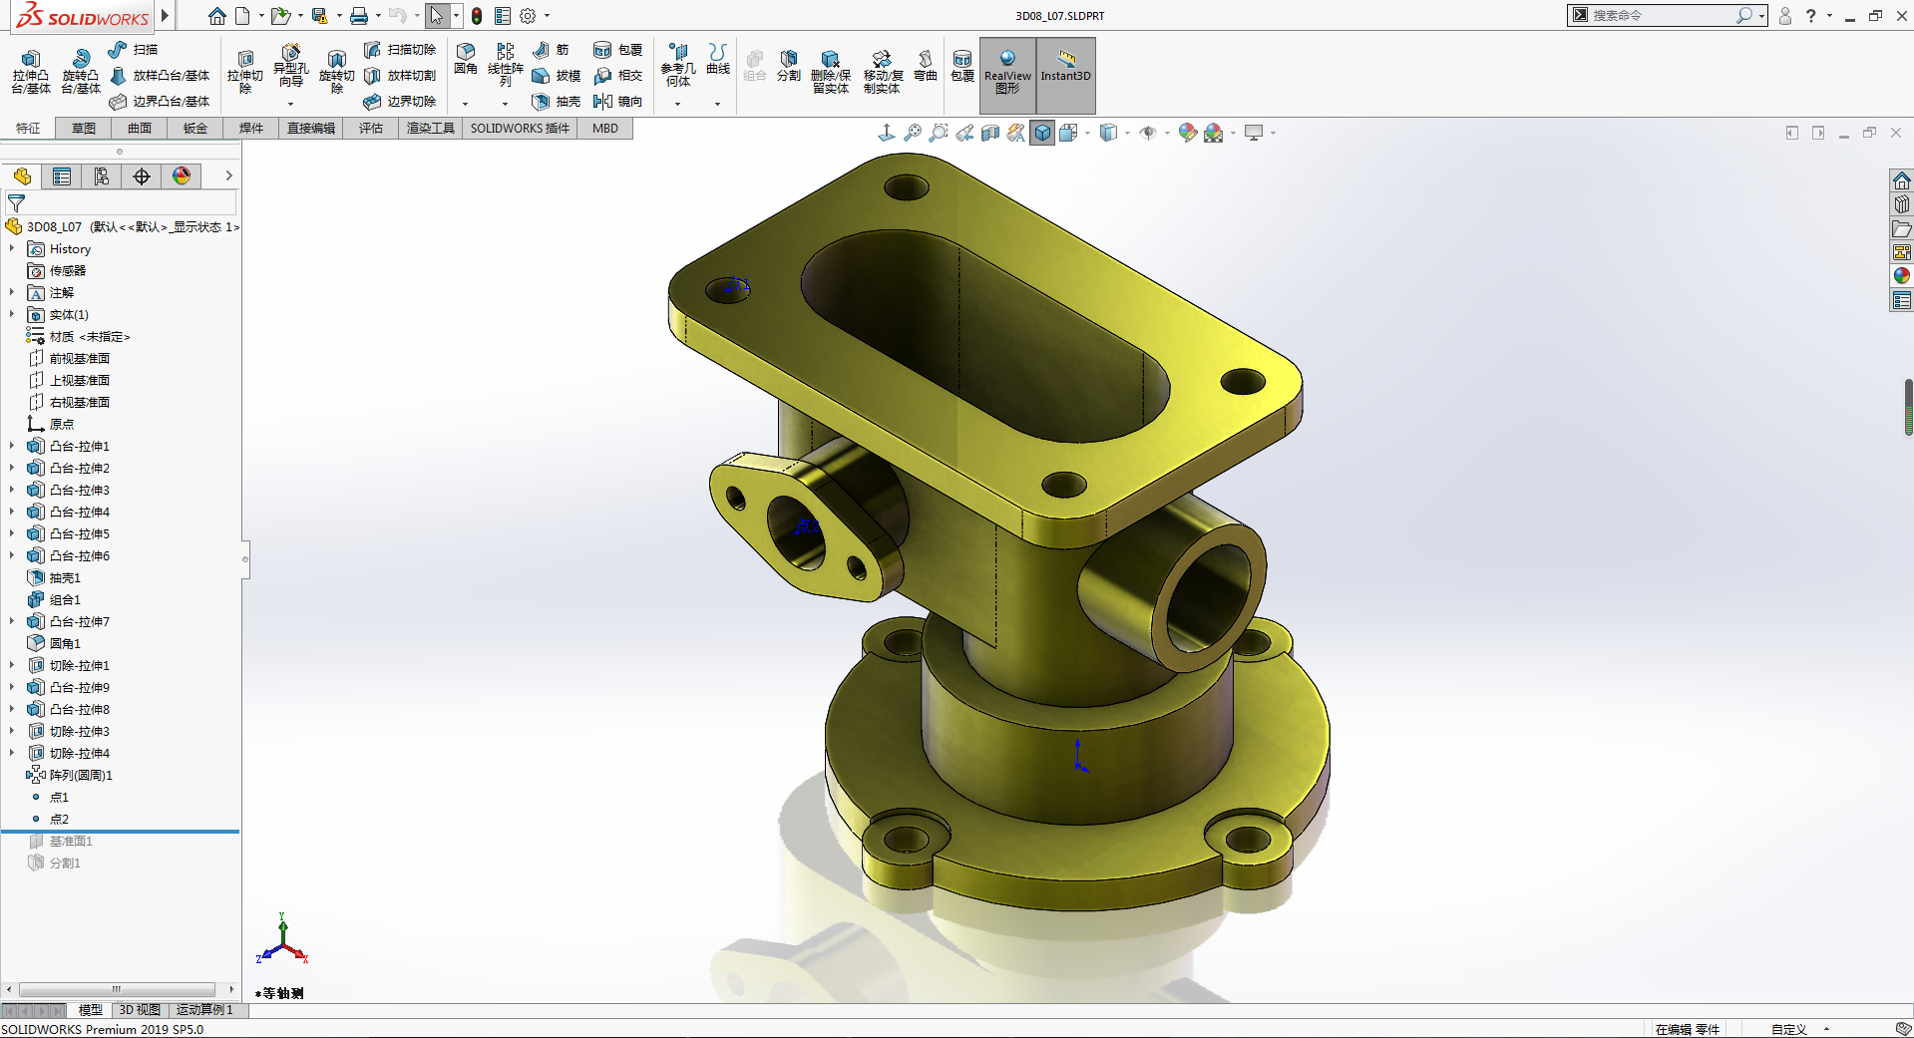The height and width of the screenshot is (1038, 1914).
Task: Choose the 放样切割 lofted cut tool
Action: [x=400, y=75]
